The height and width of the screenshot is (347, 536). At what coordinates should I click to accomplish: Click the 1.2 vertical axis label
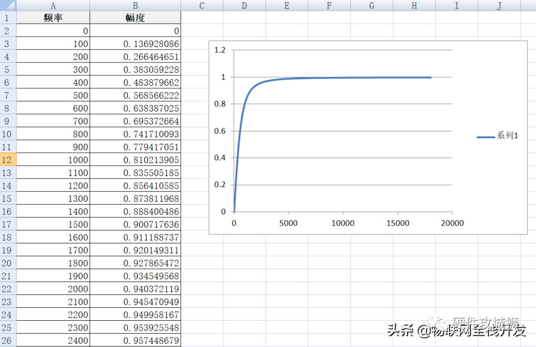point(220,50)
